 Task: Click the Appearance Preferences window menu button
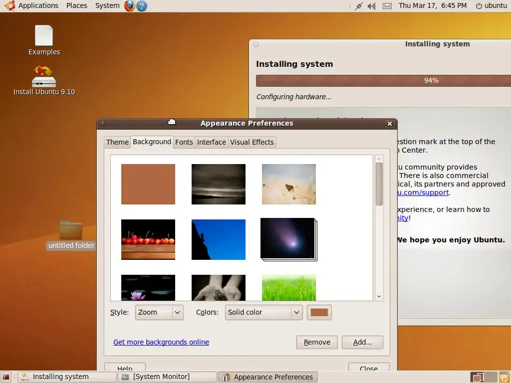104,124
